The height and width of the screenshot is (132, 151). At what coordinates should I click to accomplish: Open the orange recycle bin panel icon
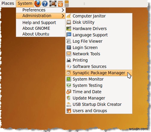[60, 4]
